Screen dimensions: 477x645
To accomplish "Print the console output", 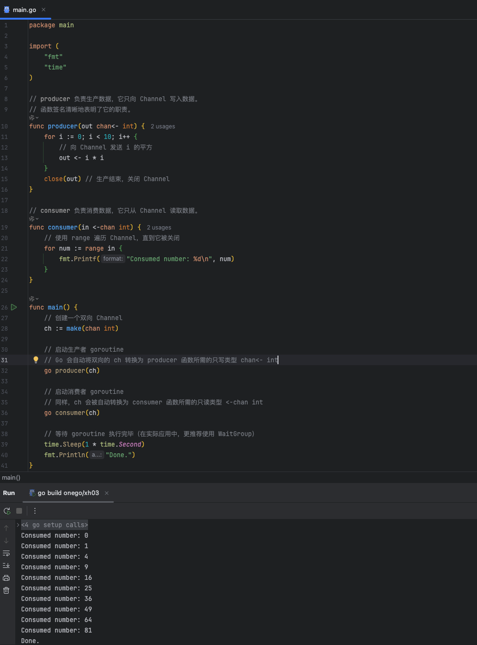I will (6, 578).
